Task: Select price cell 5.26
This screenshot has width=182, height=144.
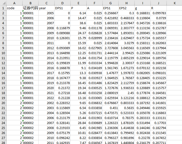Action: point(78,113)
